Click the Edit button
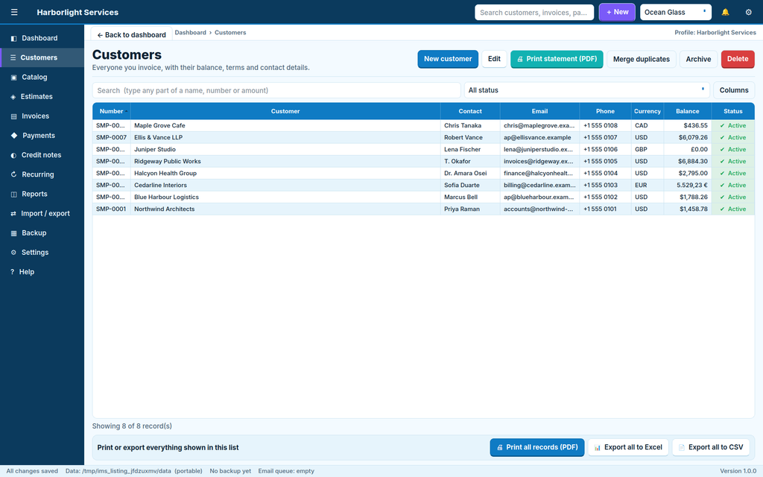 (x=494, y=59)
